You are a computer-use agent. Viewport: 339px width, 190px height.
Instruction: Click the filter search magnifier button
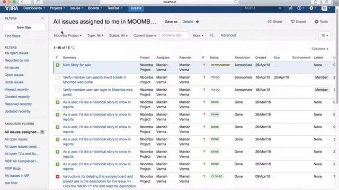pyautogui.click(x=212, y=35)
